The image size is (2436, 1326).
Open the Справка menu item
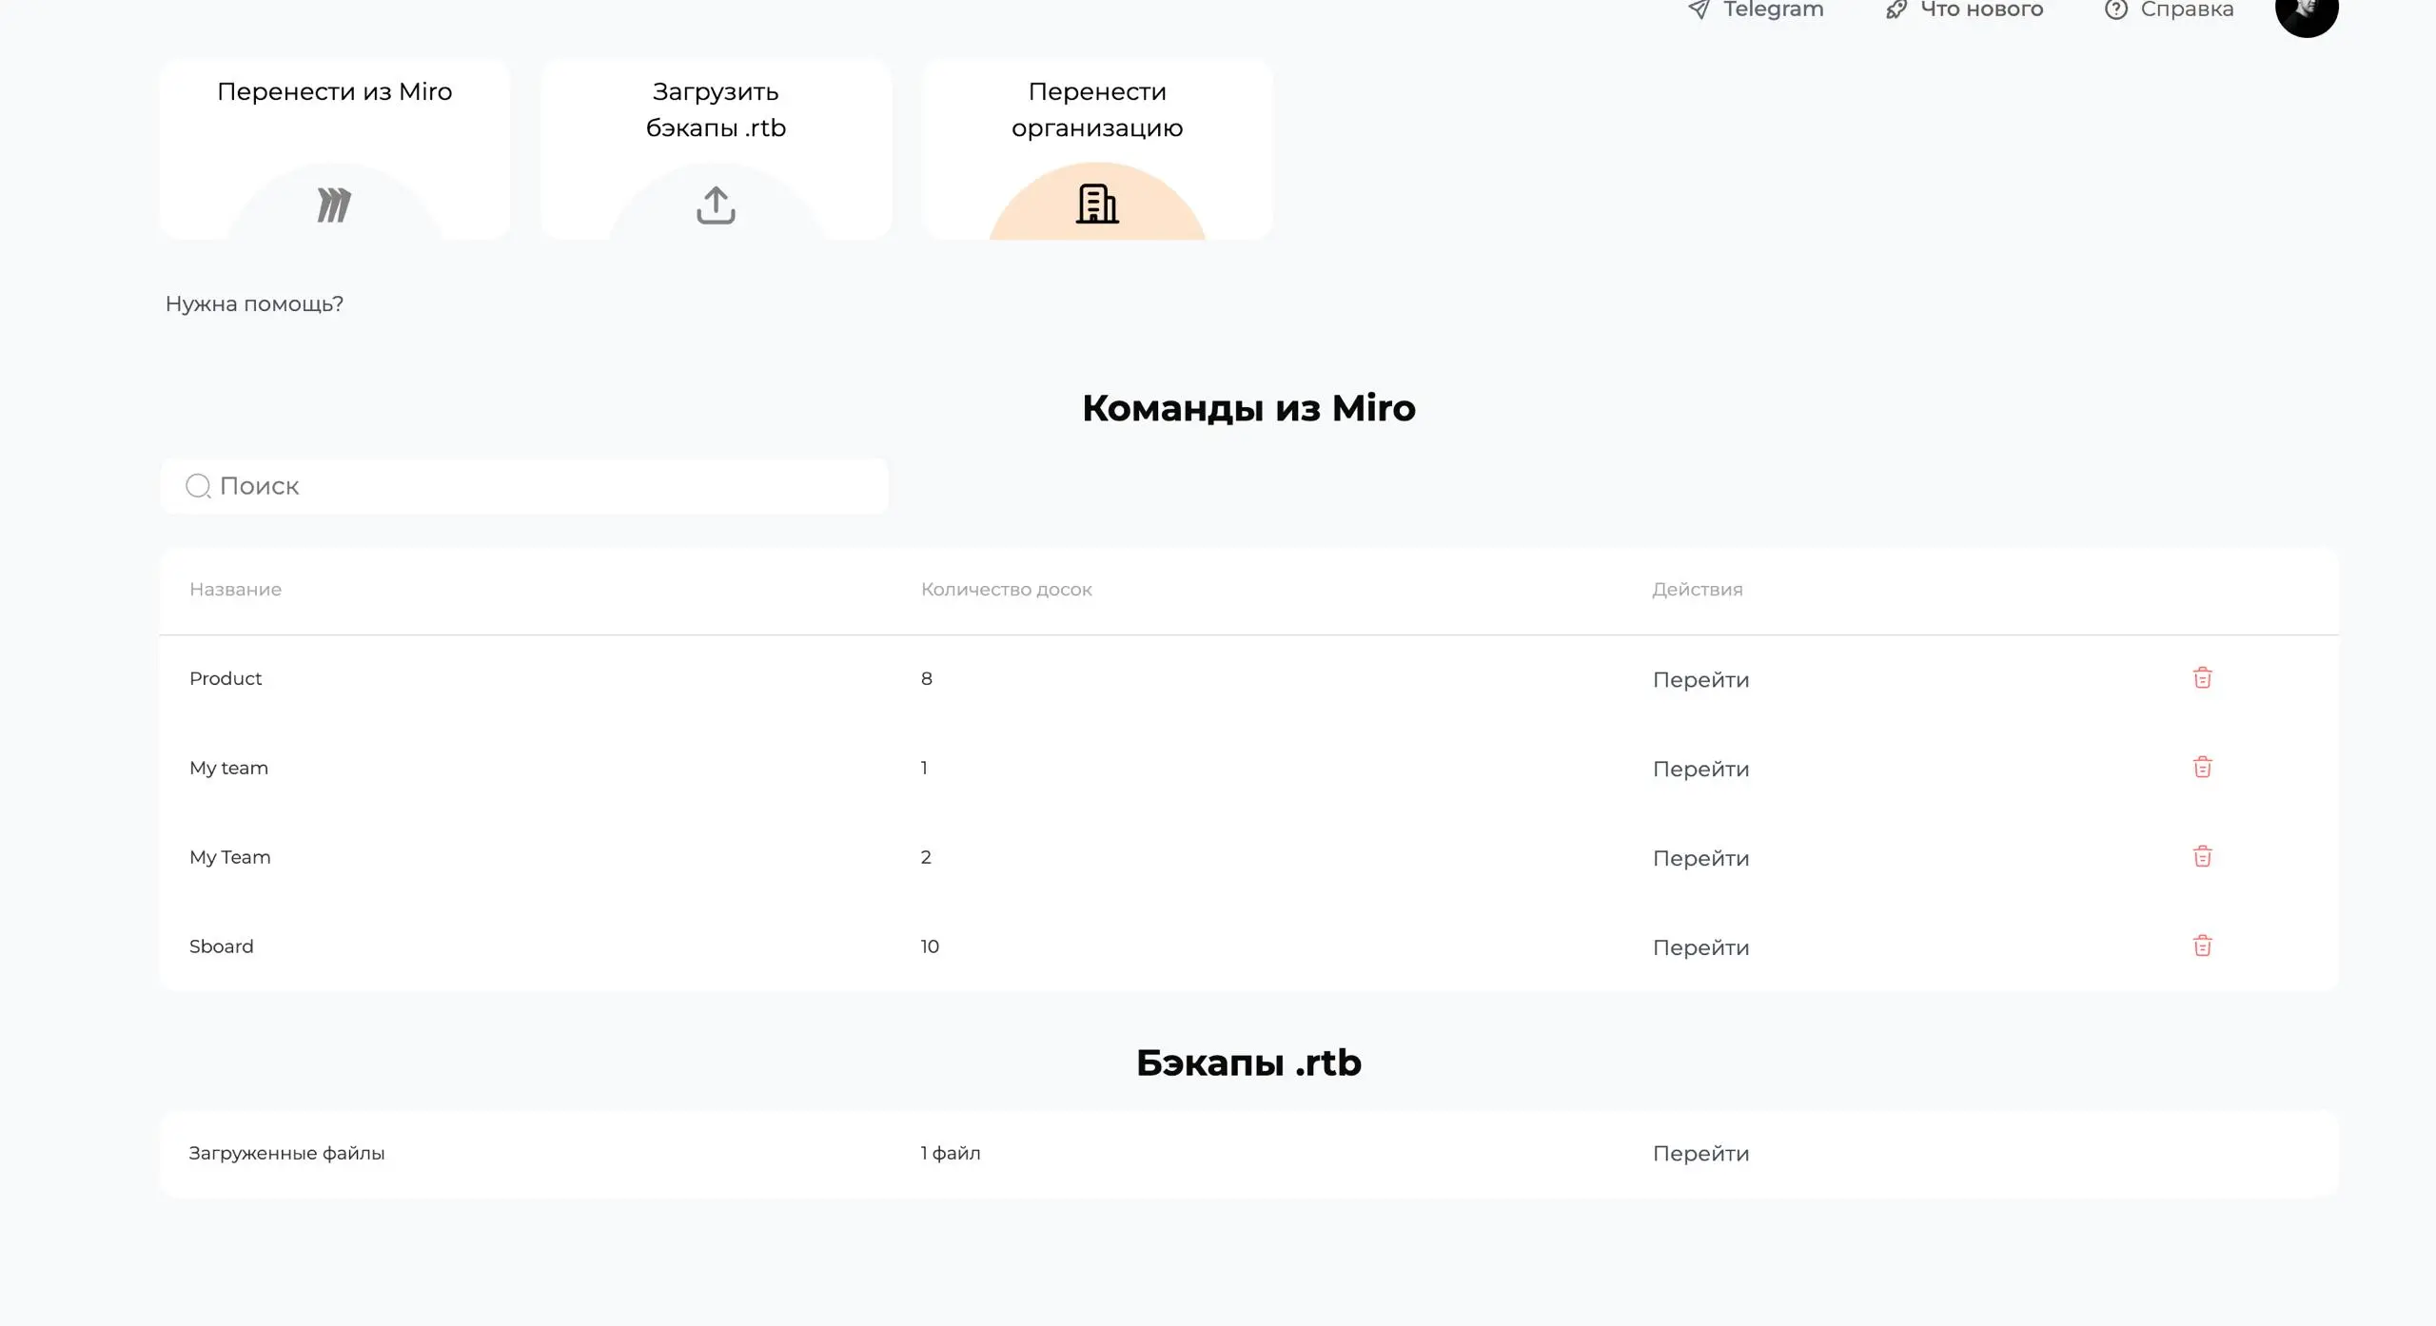pos(2169,10)
